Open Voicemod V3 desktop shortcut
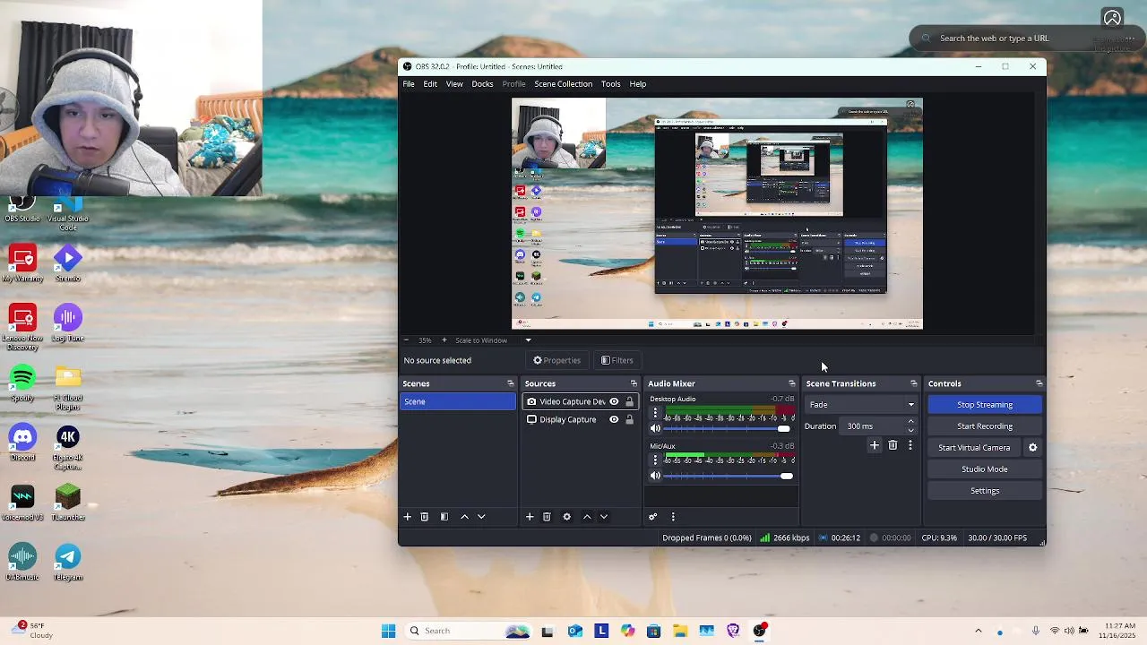 pyautogui.click(x=22, y=503)
